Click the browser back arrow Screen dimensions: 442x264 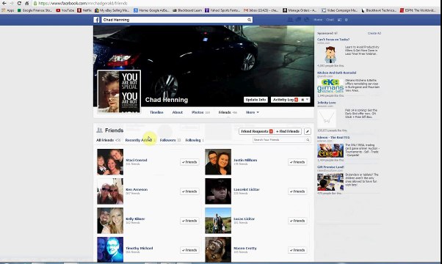[4, 3]
